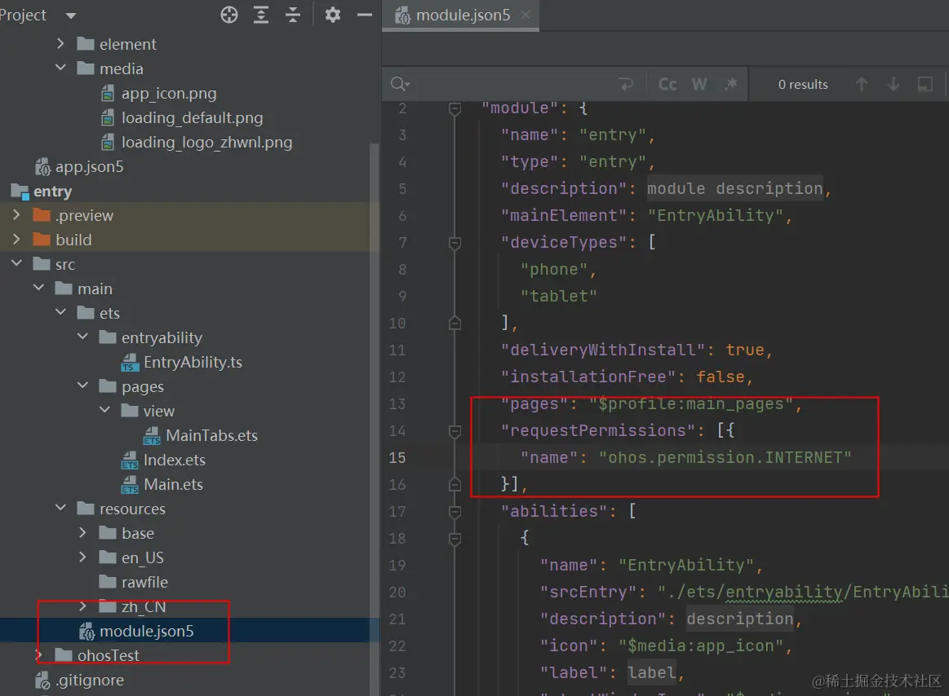Collapse the src folder
The image size is (949, 696).
point(16,263)
